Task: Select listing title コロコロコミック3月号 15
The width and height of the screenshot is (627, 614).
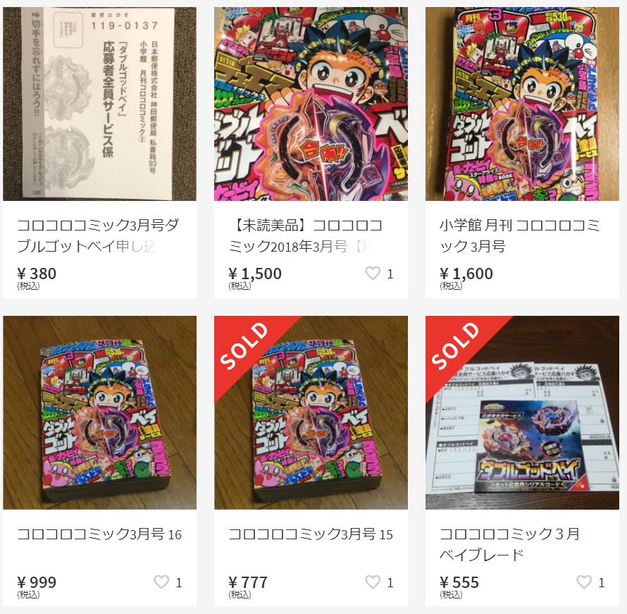Action: click(311, 534)
